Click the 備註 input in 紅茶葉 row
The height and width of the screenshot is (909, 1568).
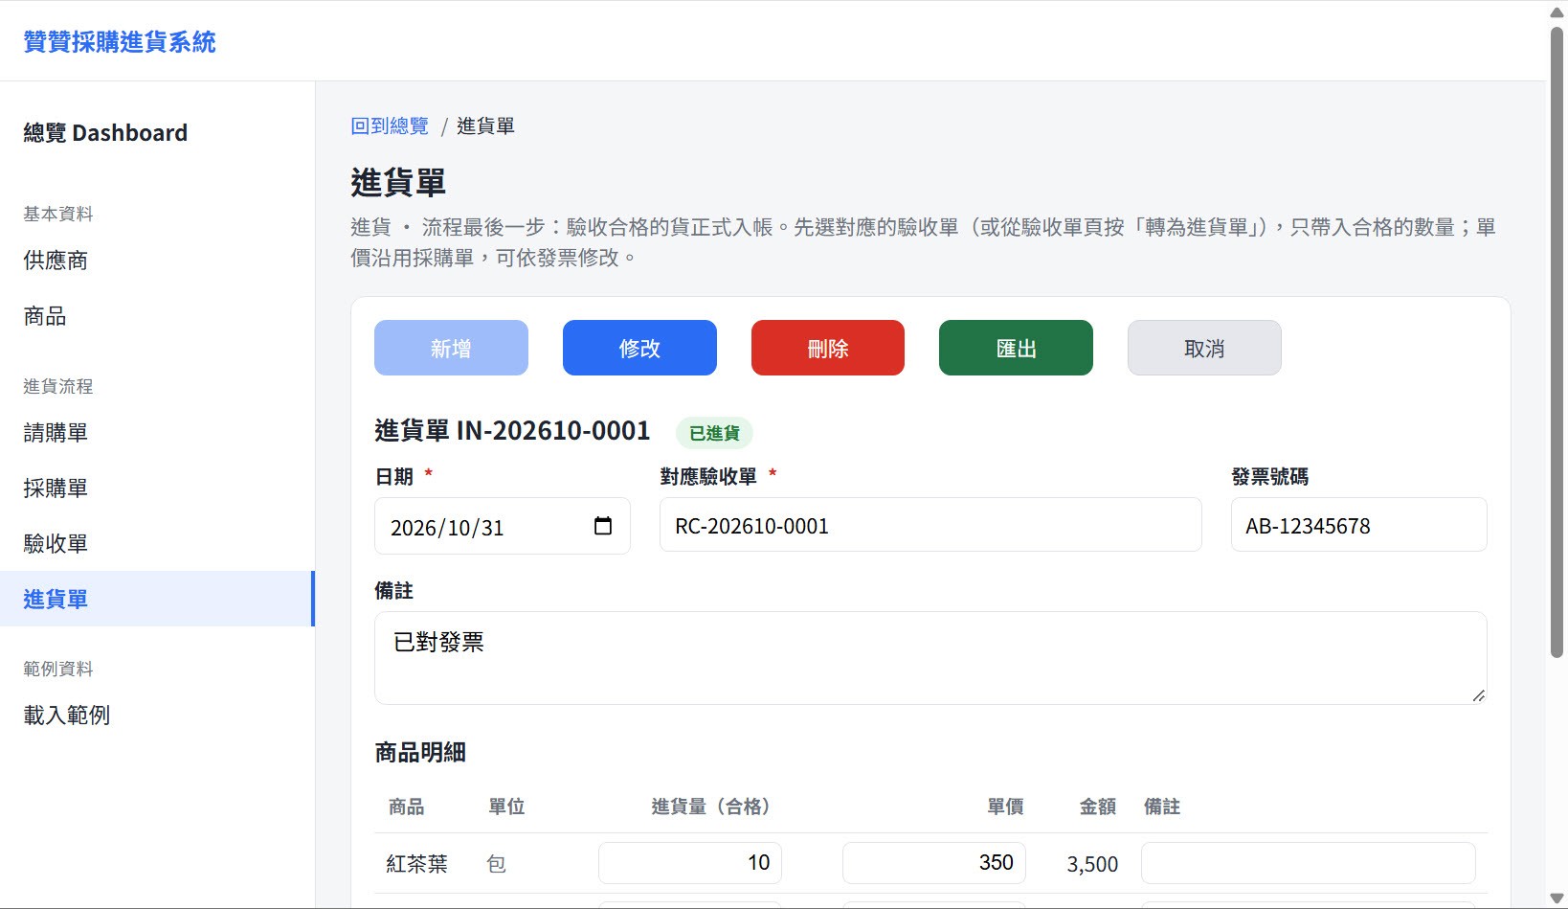coord(1309,863)
